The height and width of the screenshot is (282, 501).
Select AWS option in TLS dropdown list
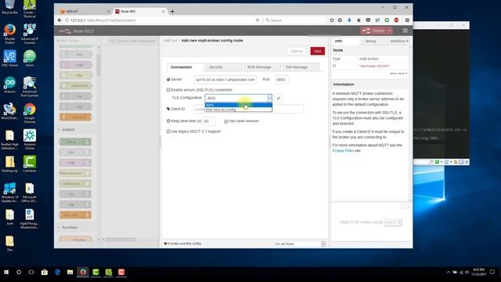pos(238,105)
